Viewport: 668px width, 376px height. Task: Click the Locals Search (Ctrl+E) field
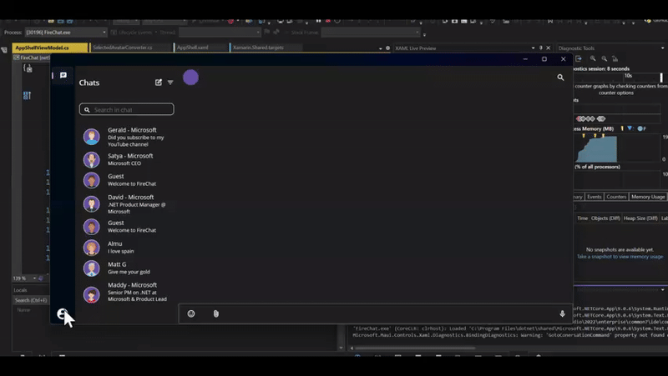pyautogui.click(x=31, y=300)
